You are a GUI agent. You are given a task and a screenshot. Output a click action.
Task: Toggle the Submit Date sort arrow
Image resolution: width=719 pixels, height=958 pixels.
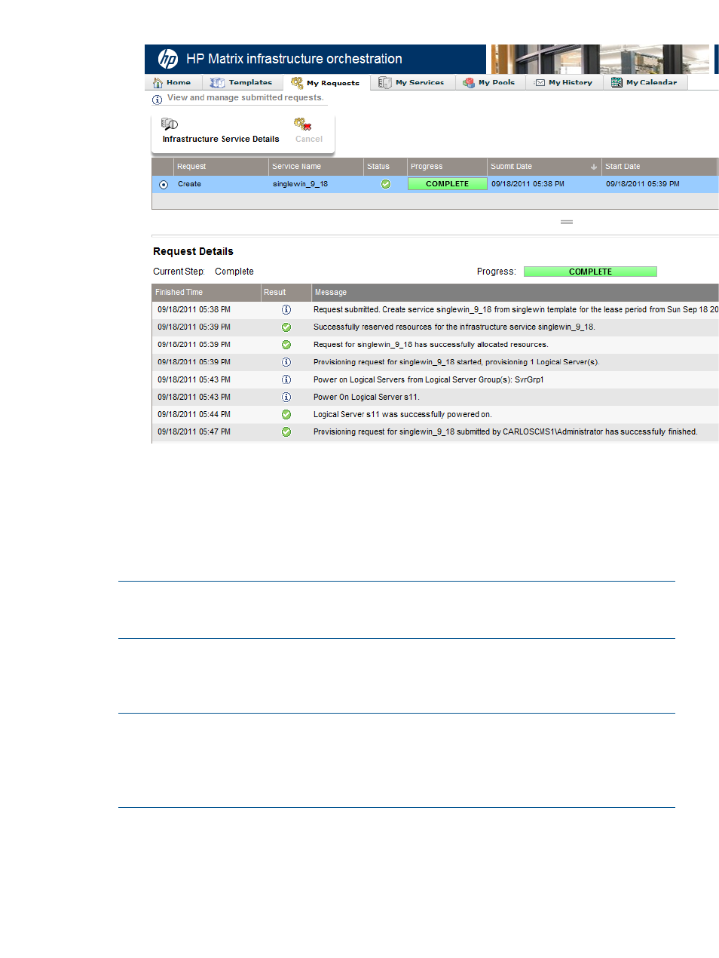point(594,167)
